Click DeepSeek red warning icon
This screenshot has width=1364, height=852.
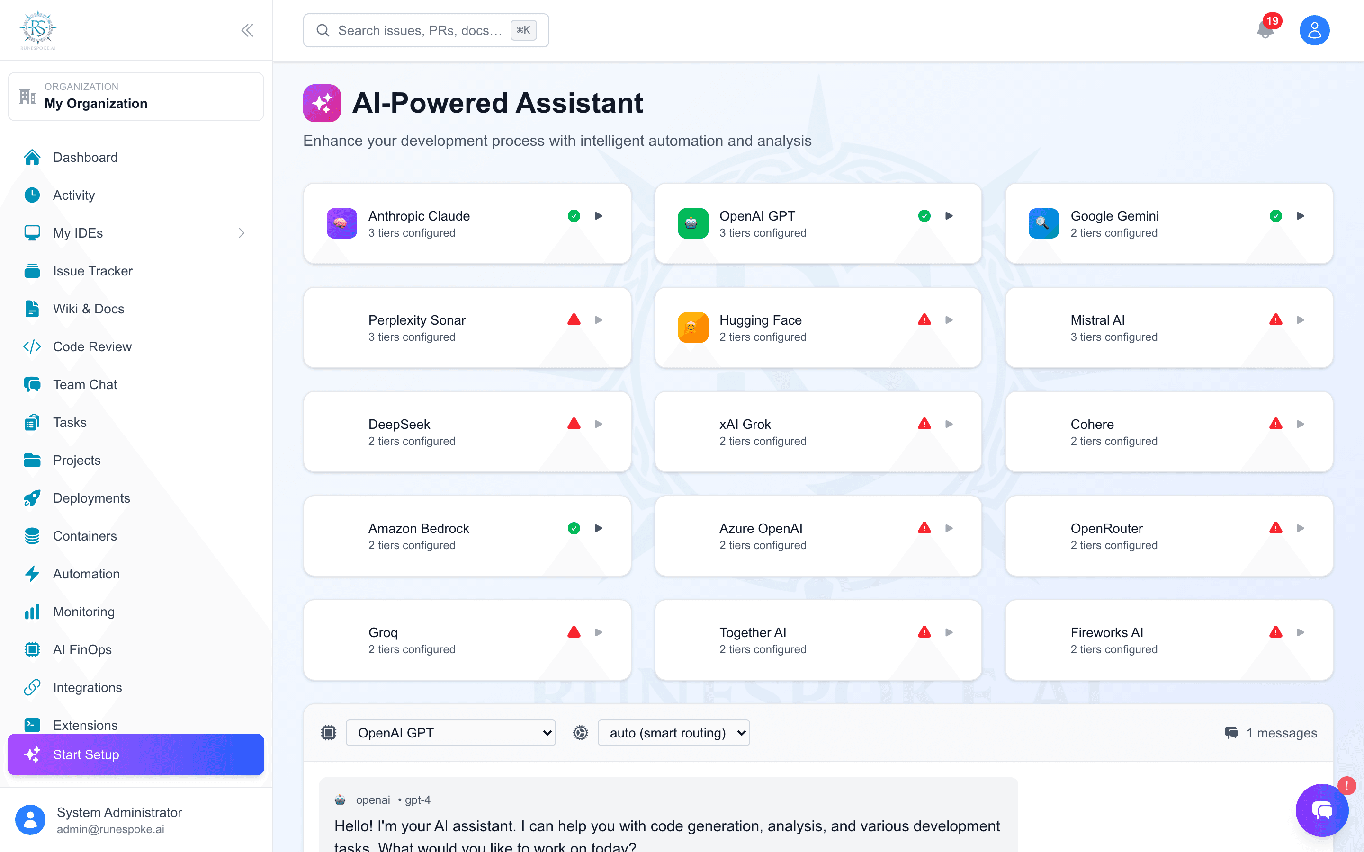574,424
